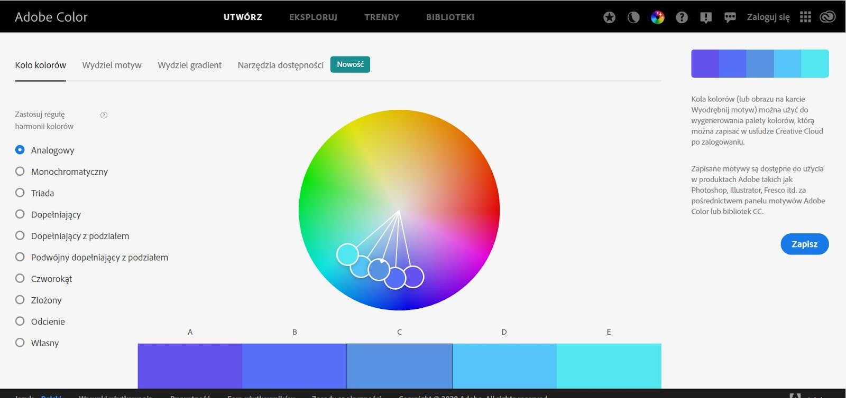Screen dimensions: 846x398
Task: Click the exclamation feedback icon
Action: (706, 17)
